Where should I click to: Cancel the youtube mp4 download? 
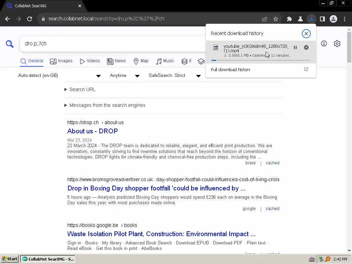coord(306,47)
